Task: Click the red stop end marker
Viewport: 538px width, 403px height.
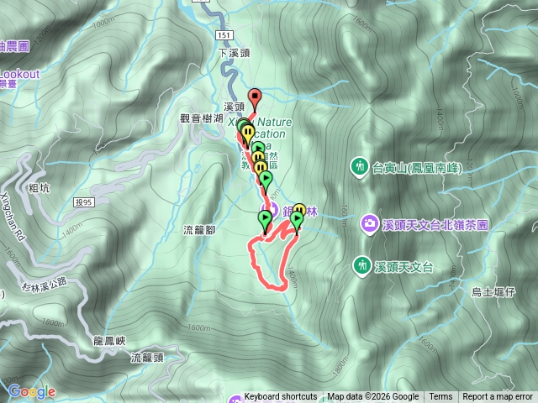Action: [x=255, y=97]
